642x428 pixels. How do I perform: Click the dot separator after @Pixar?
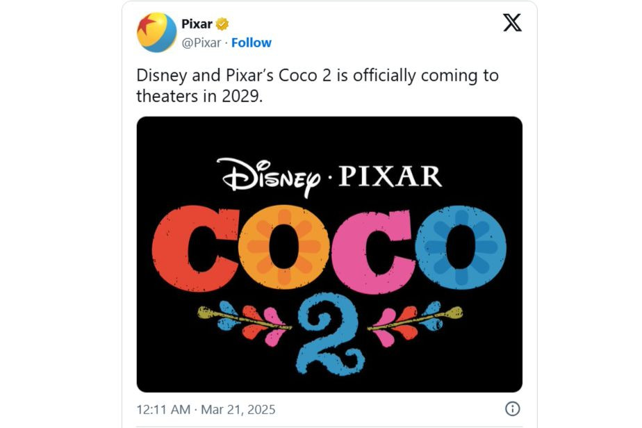coord(226,43)
